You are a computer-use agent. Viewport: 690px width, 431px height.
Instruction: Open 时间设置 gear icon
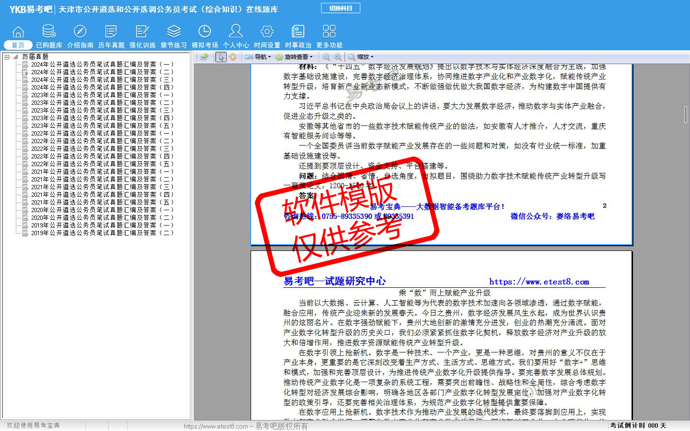tap(267, 32)
